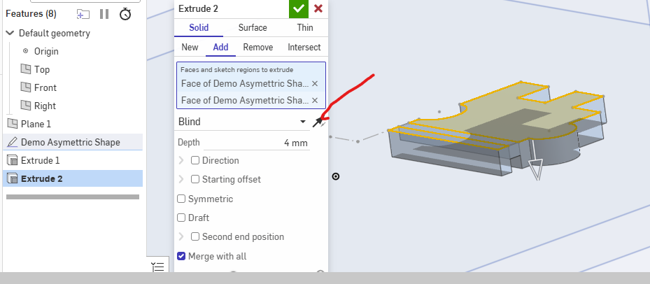Open the Blind end type dropdown
Viewport: 650px width, 284px height.
(x=242, y=122)
